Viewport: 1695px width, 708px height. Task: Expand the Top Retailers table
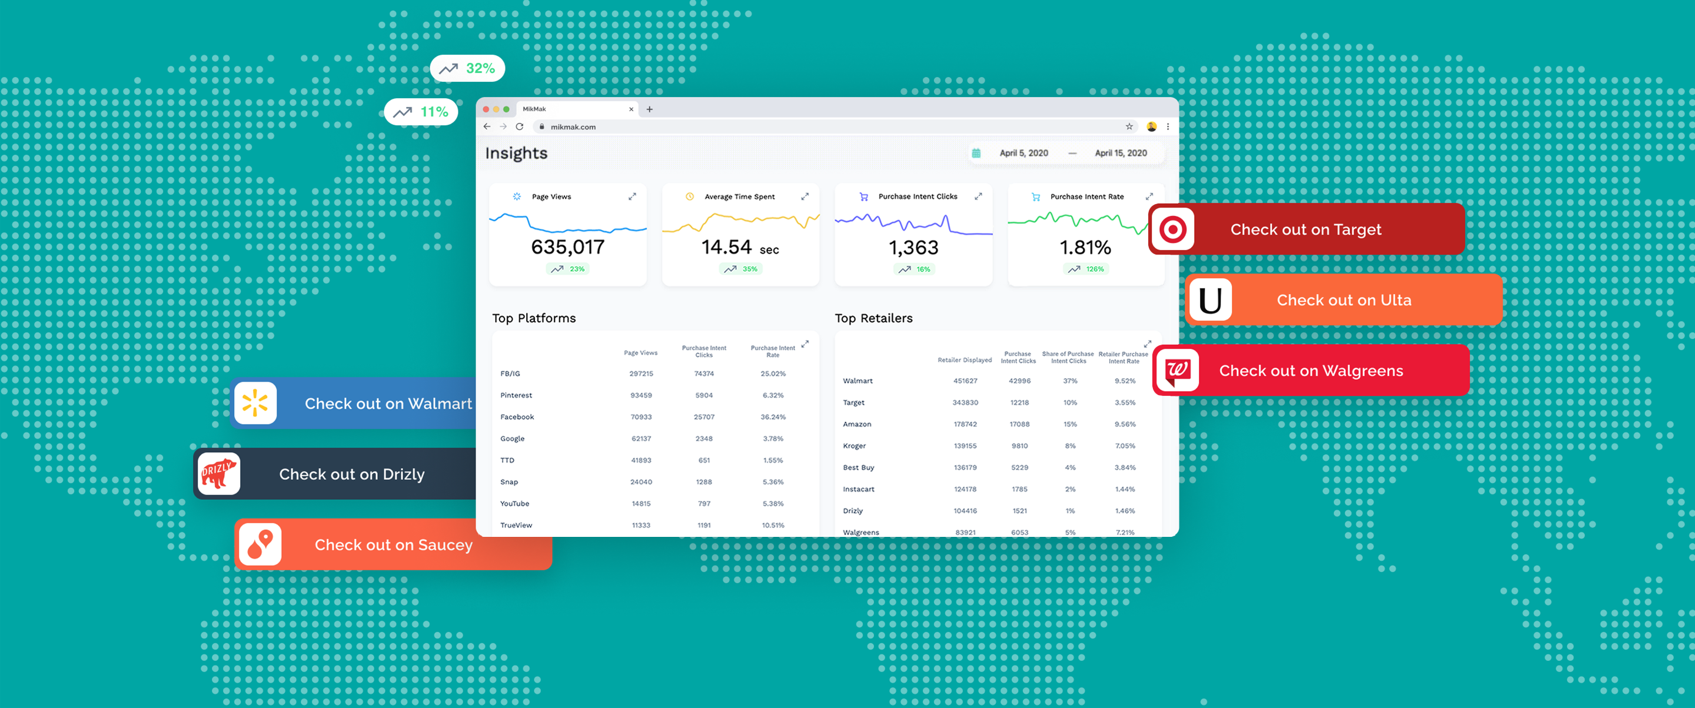point(1148,343)
